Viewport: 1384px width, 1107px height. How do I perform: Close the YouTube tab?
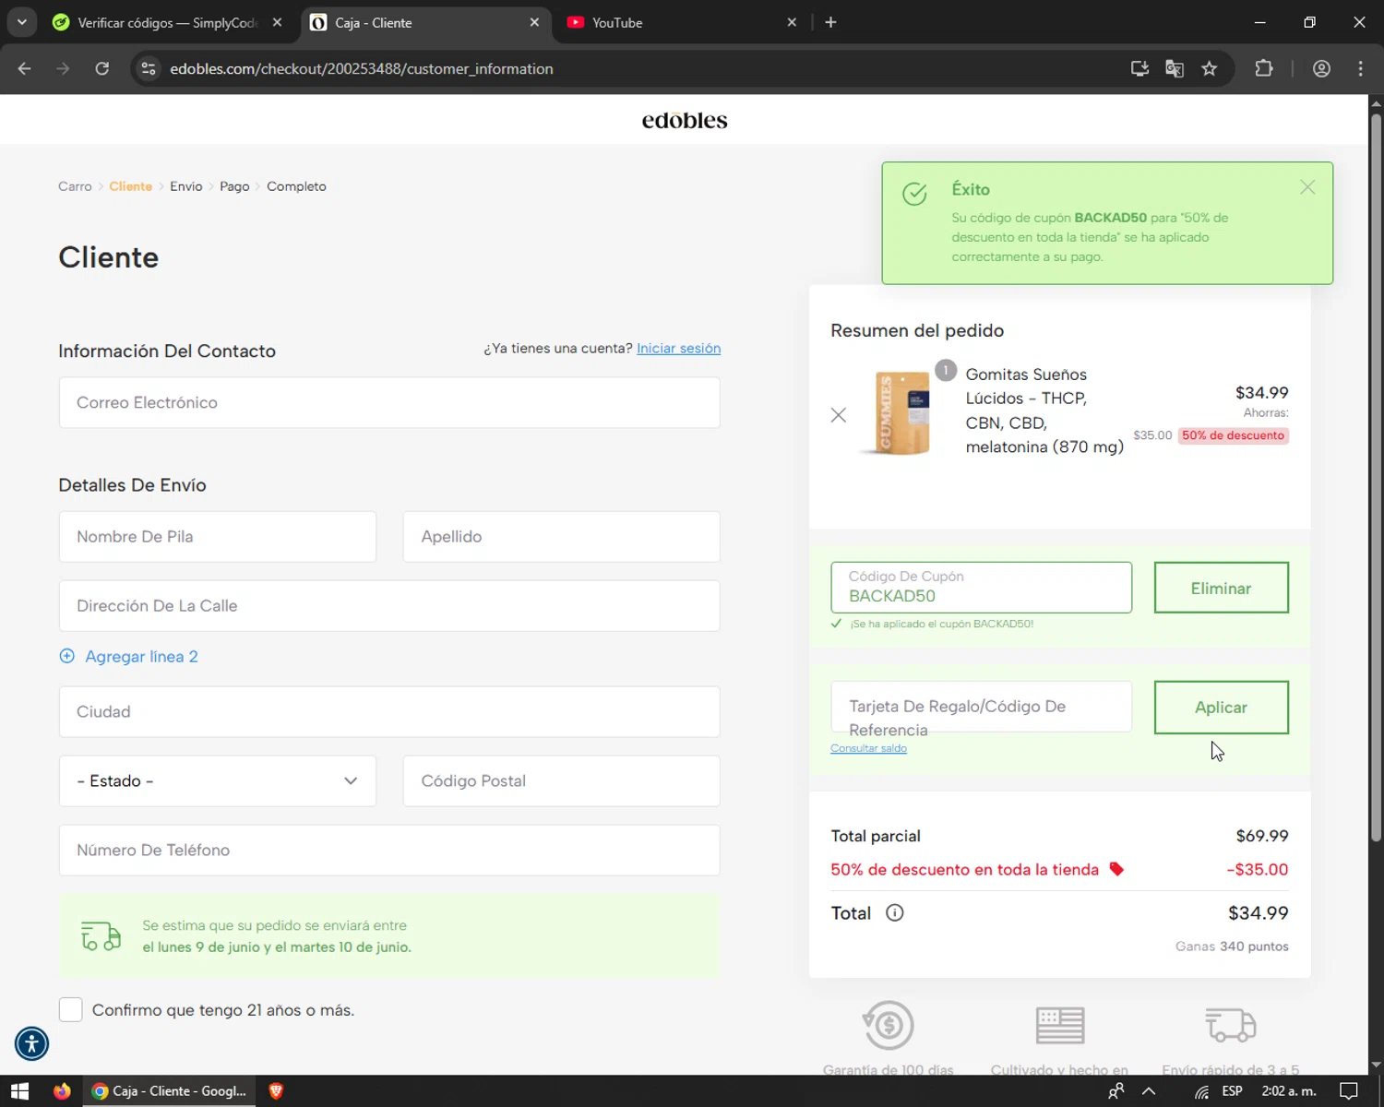[x=792, y=22]
